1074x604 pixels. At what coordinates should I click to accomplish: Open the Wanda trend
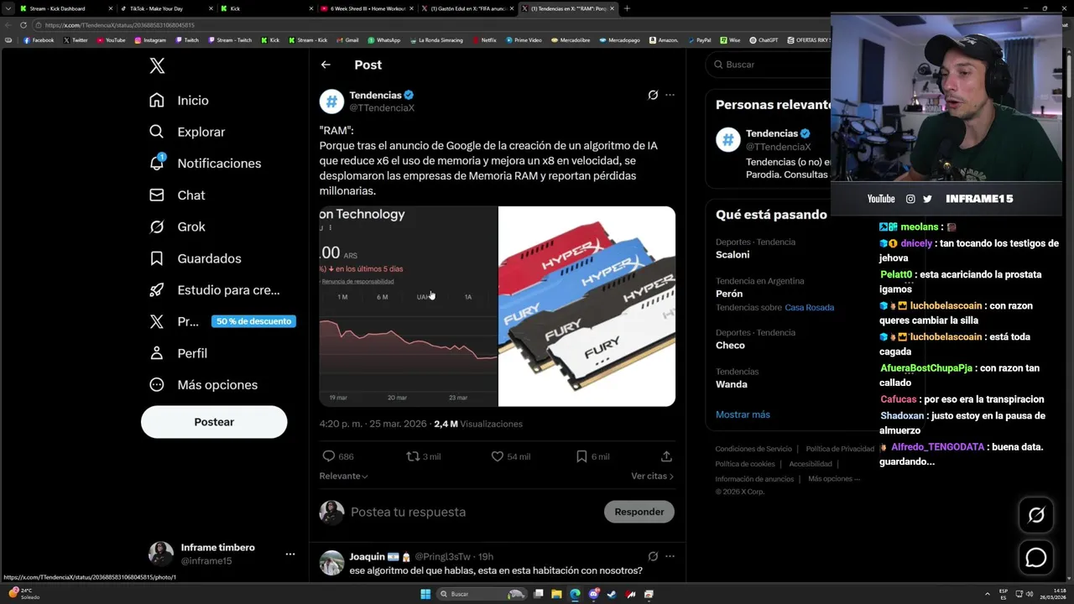(732, 384)
